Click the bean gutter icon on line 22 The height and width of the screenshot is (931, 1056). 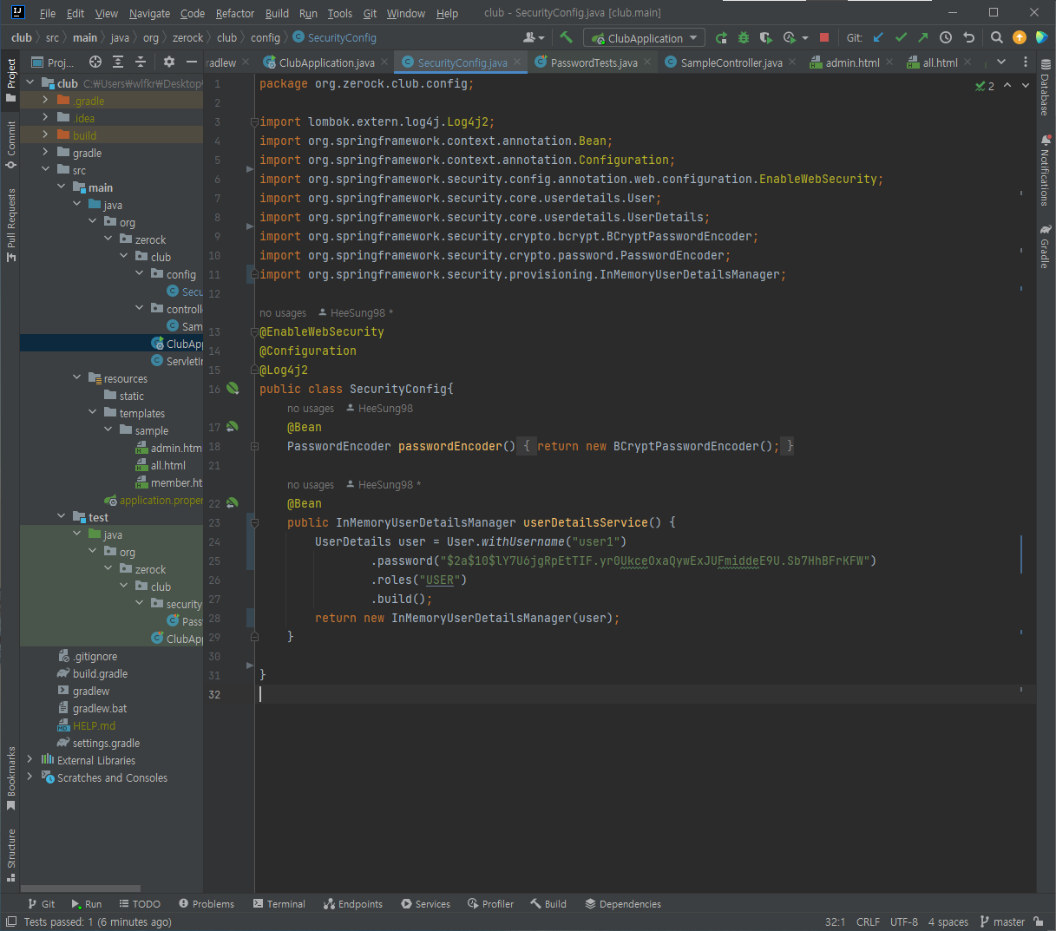[232, 502]
